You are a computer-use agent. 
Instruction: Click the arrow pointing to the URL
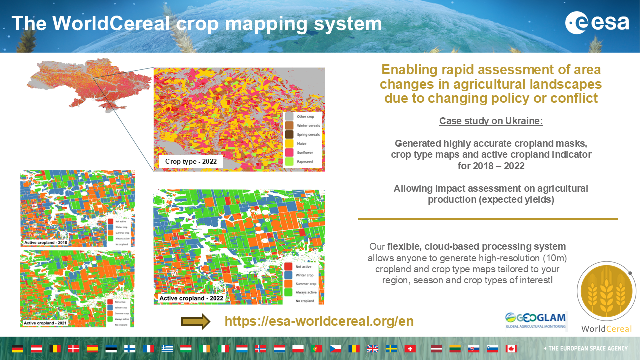(x=195, y=321)
